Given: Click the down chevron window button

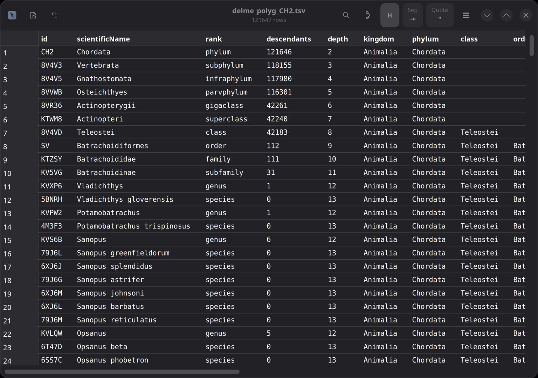Looking at the screenshot, I should (x=487, y=15).
